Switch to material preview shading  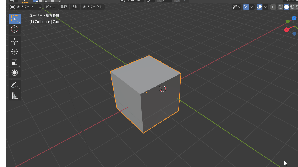(292, 7)
